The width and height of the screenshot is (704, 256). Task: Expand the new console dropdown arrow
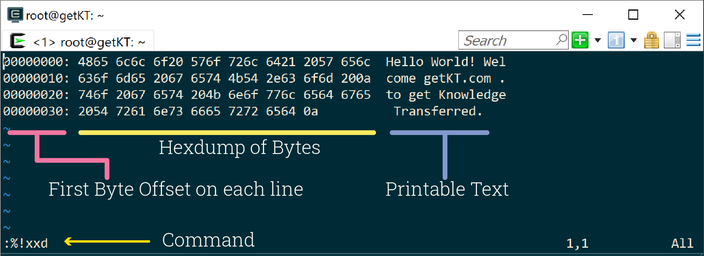[597, 40]
